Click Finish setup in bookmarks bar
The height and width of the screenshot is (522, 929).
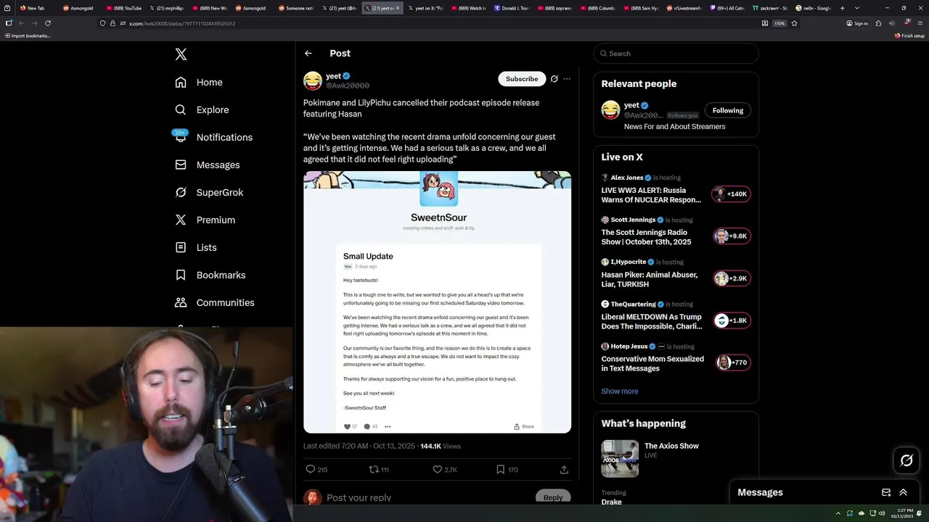click(909, 36)
